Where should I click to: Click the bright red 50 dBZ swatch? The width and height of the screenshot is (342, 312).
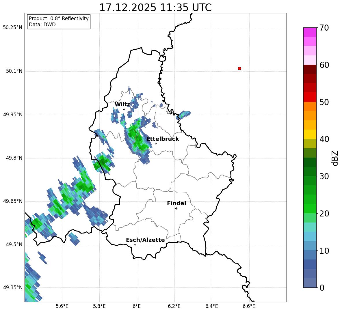310,97
